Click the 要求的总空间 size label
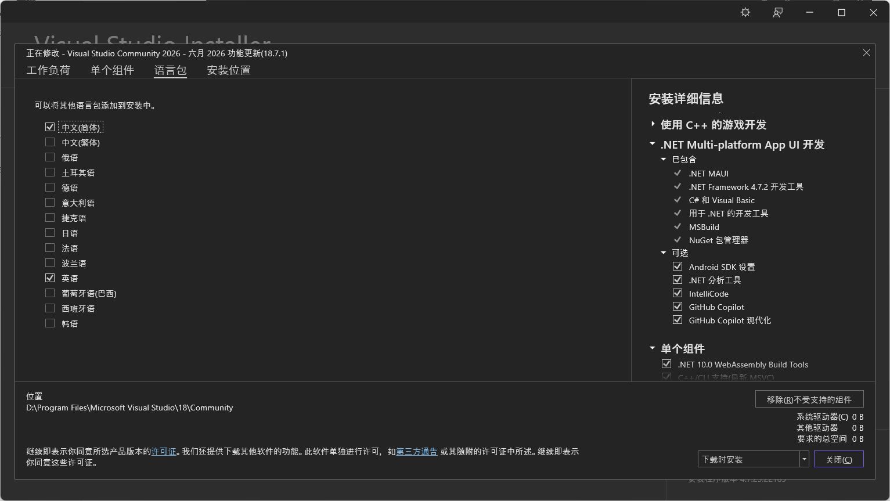This screenshot has height=501, width=890. (821, 439)
